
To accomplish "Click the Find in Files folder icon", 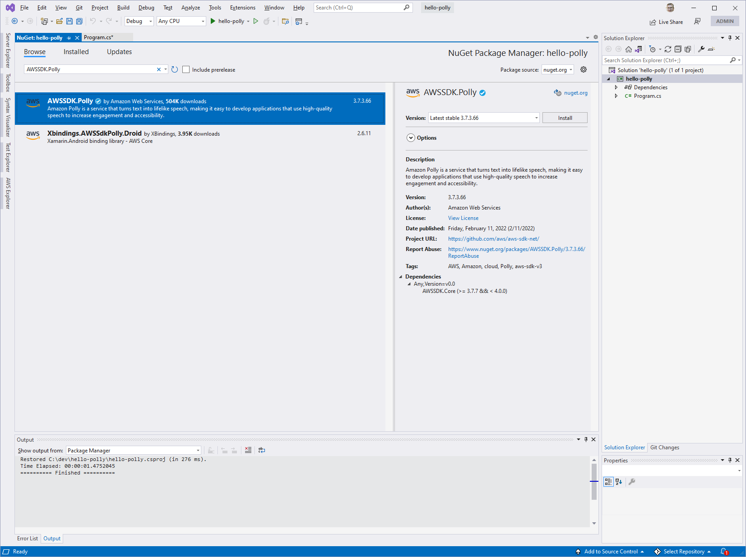I will (285, 21).
